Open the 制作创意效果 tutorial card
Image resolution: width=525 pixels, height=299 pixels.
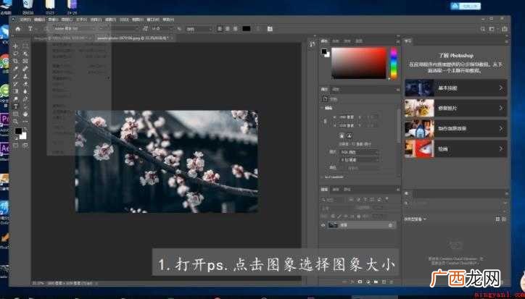coord(455,128)
